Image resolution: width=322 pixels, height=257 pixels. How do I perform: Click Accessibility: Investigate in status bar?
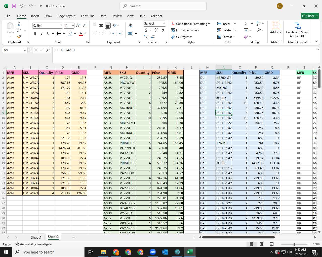click(x=34, y=244)
